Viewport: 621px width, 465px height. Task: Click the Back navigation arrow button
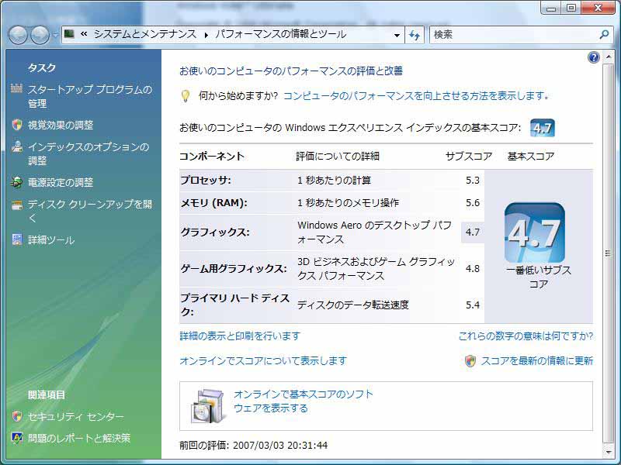(18, 35)
